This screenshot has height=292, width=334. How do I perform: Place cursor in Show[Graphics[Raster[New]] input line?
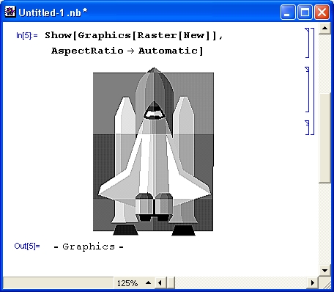pos(134,36)
